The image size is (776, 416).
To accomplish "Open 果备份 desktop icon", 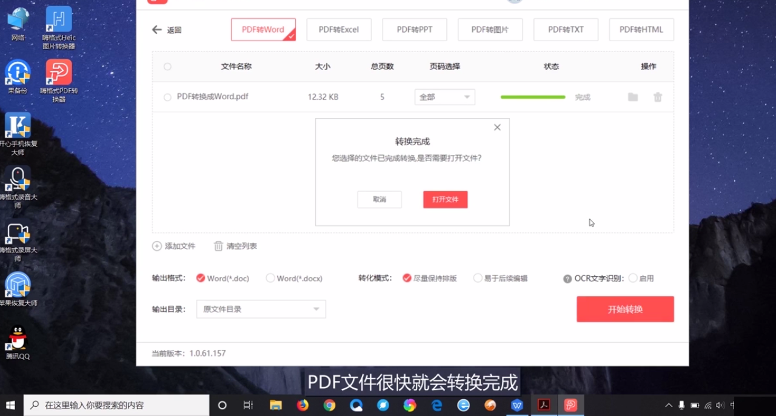I will pos(18,77).
